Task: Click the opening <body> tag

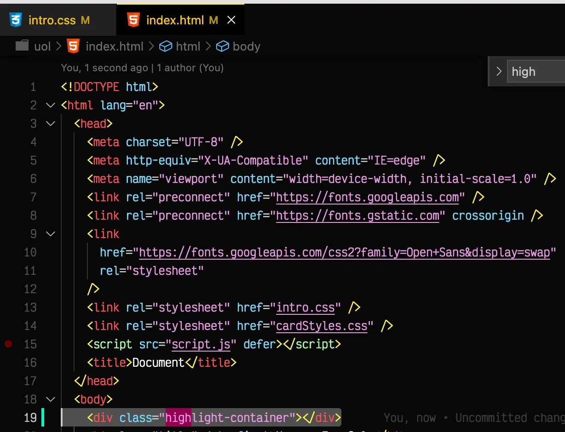Action: coord(93,399)
